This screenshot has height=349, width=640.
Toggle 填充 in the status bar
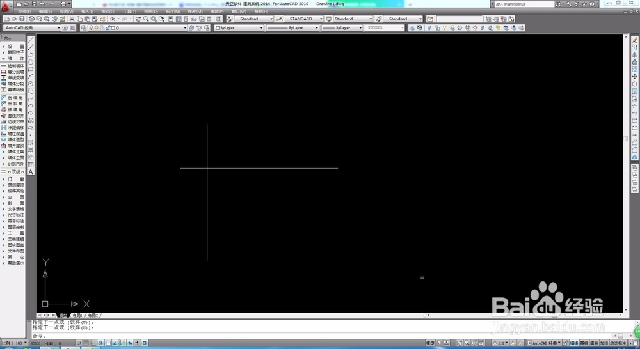click(594, 343)
